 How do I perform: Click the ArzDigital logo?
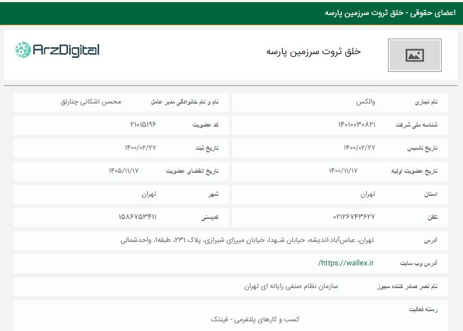(57, 50)
